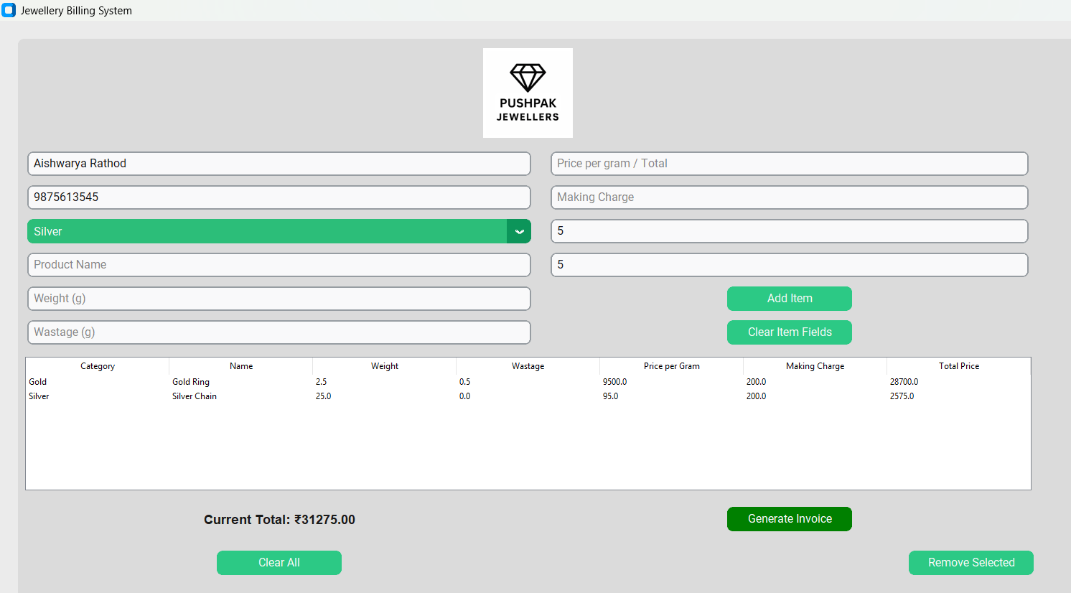Click the Clear Item Fields button
The width and height of the screenshot is (1071, 593).
tap(789, 332)
